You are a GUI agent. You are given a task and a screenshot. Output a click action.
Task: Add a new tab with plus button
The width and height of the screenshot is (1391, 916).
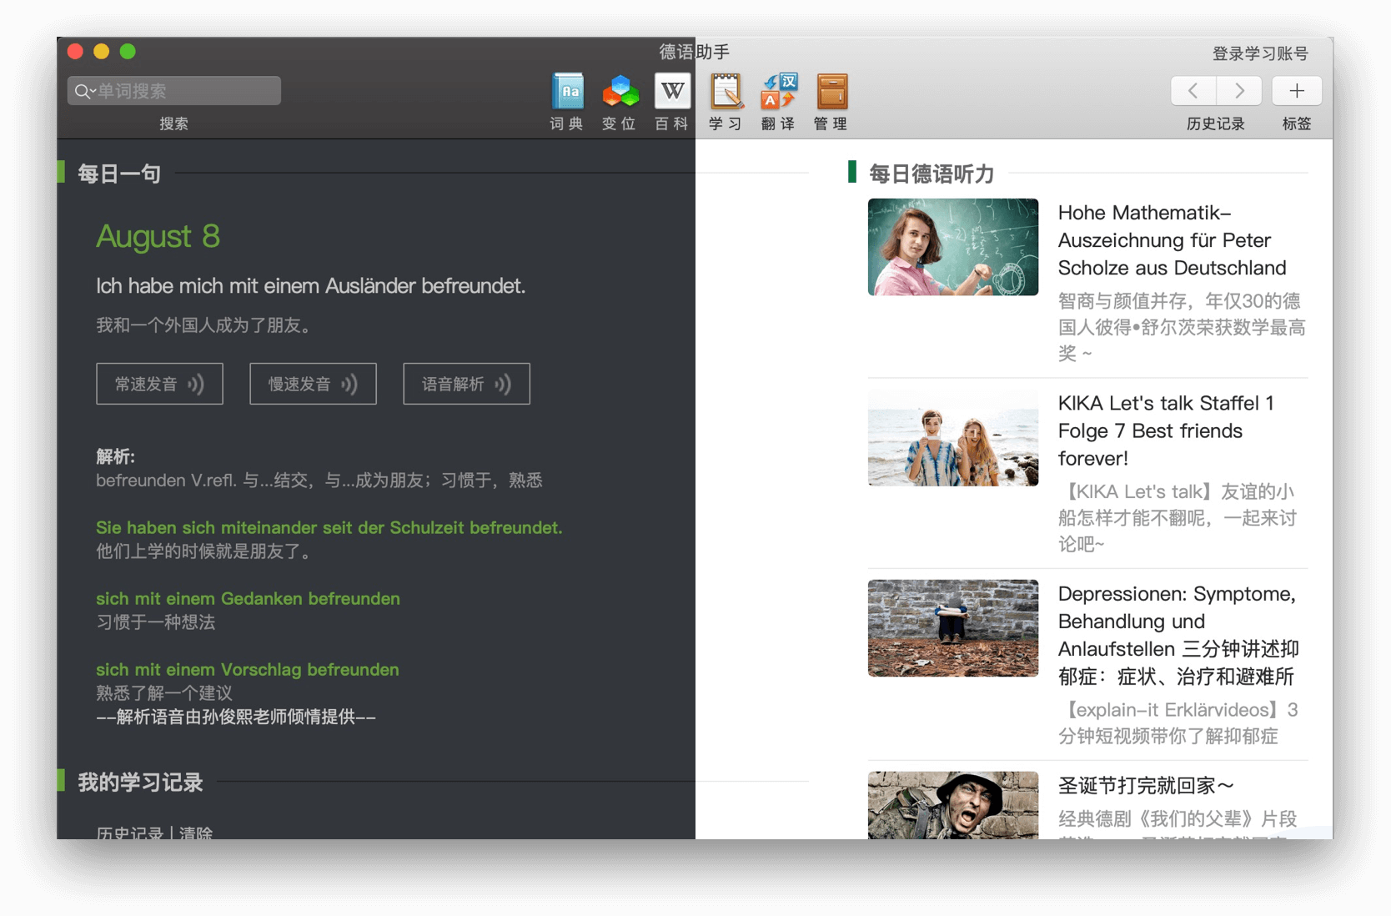click(x=1297, y=91)
